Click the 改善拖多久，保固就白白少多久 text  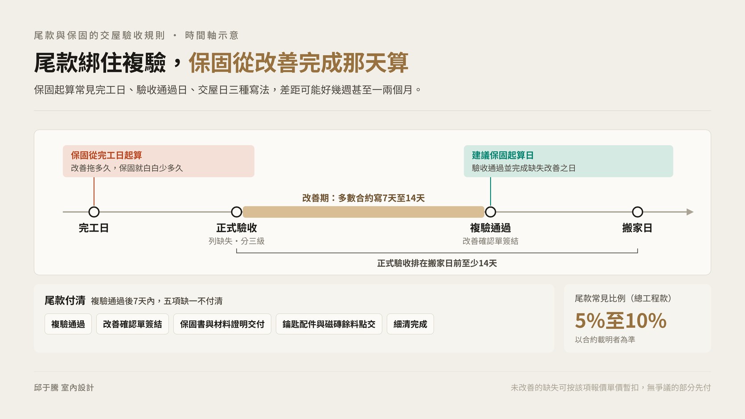[127, 168]
